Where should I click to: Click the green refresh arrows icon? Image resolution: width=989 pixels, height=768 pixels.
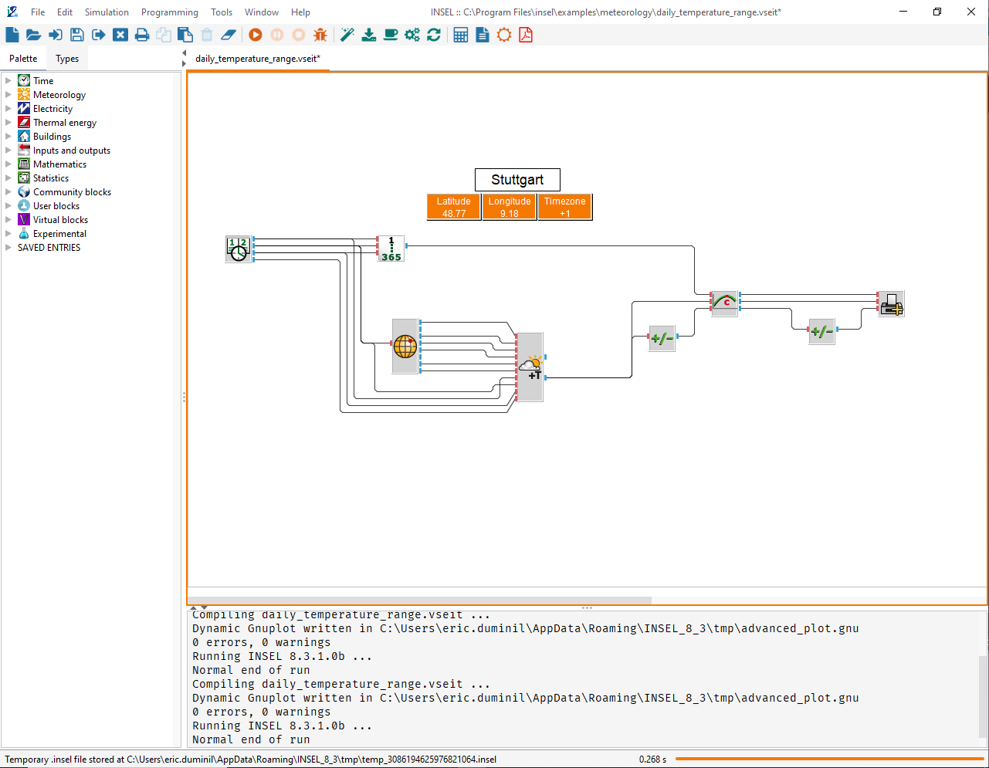[434, 35]
